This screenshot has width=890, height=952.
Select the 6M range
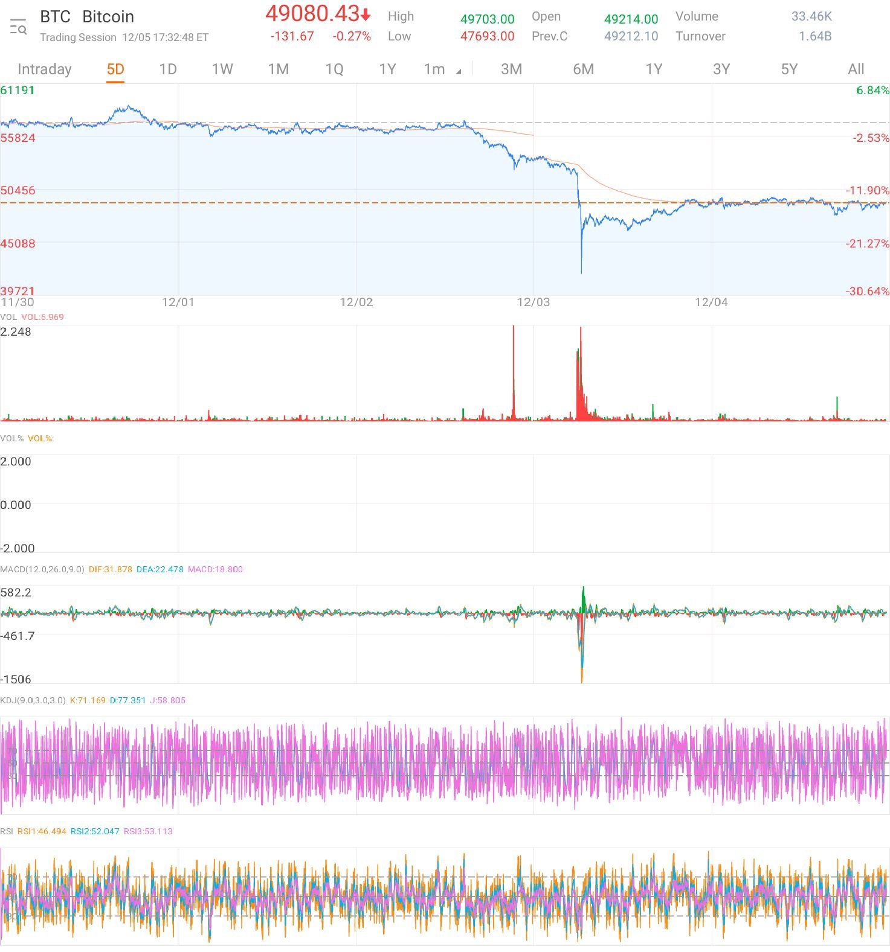coord(584,69)
